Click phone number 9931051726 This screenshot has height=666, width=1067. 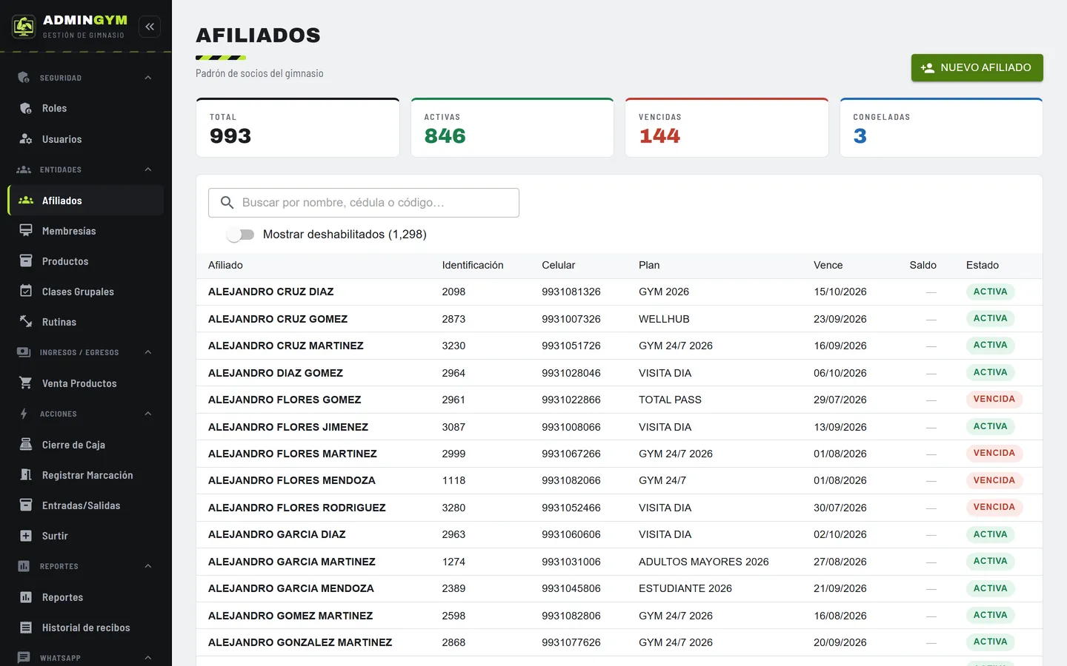[x=571, y=346]
